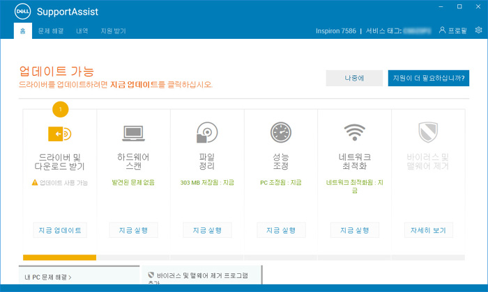Expand the 내 PC 문제 해결 section
The height and width of the screenshot is (292, 488).
coord(49,277)
